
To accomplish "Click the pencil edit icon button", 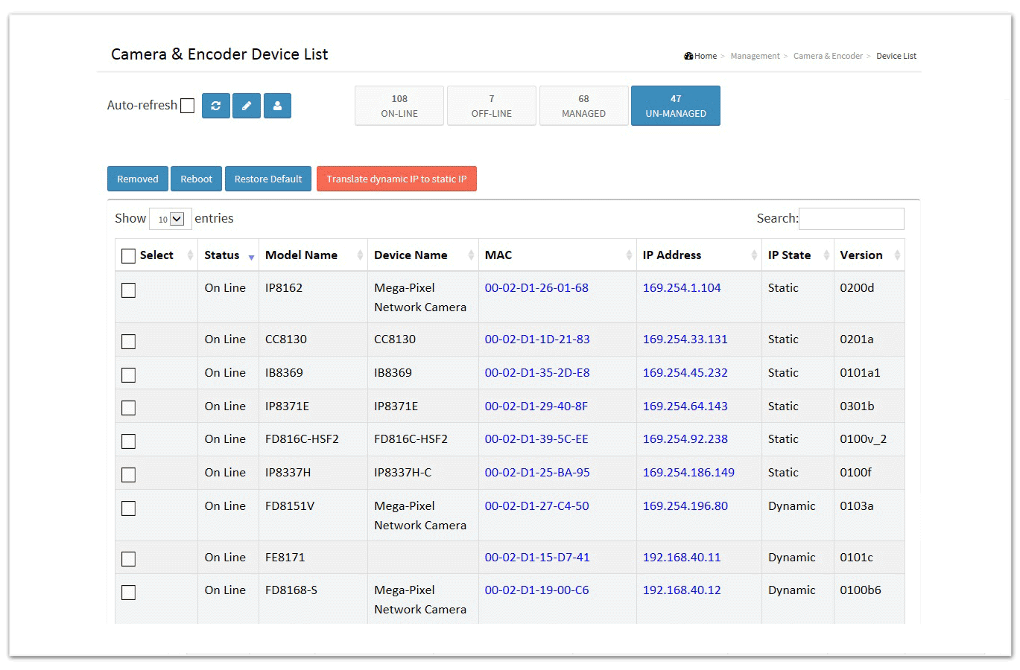I will tap(247, 106).
